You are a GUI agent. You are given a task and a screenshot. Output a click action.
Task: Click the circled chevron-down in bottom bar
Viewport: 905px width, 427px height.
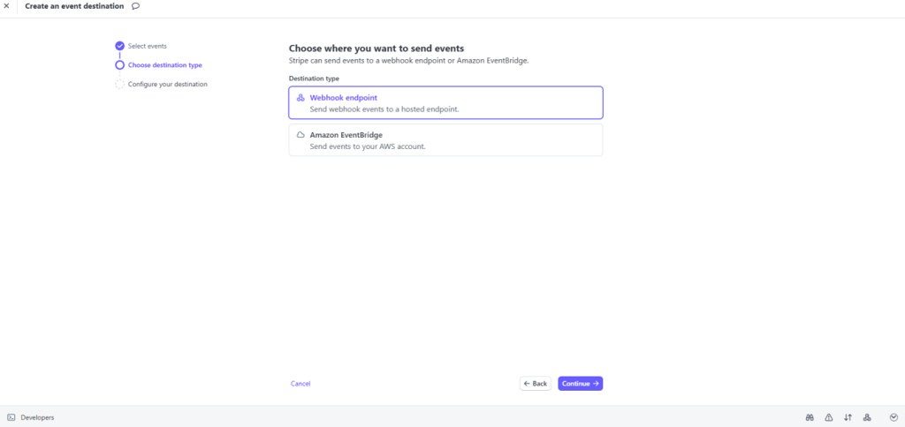pyautogui.click(x=894, y=417)
